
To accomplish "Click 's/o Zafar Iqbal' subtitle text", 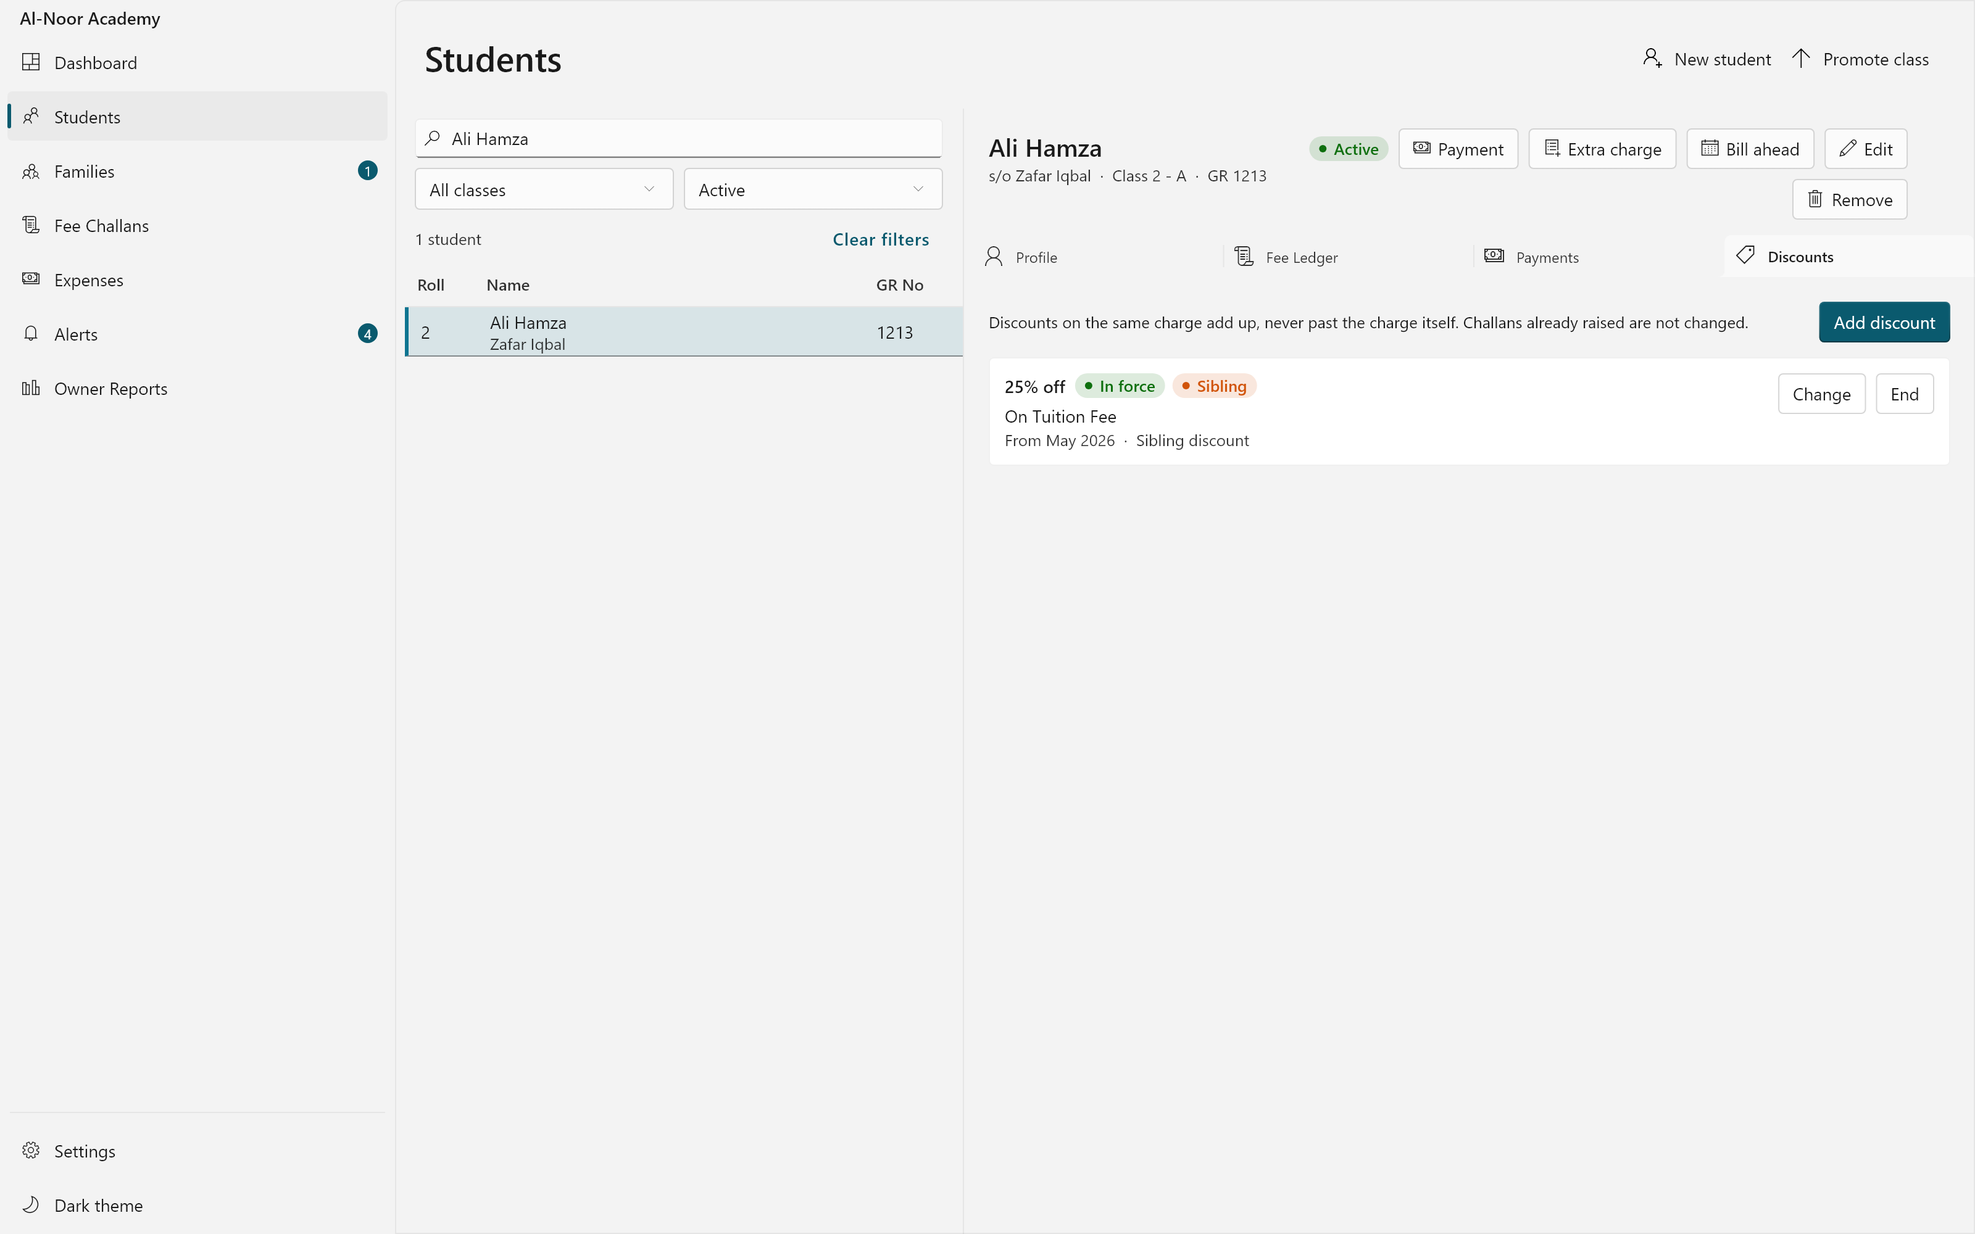I will [x=1039, y=175].
